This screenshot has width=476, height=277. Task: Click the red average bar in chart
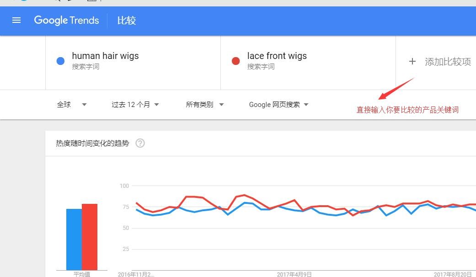click(90, 237)
